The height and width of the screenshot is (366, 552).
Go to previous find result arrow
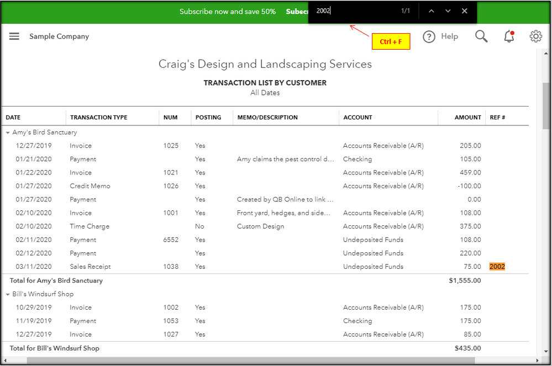[432, 11]
